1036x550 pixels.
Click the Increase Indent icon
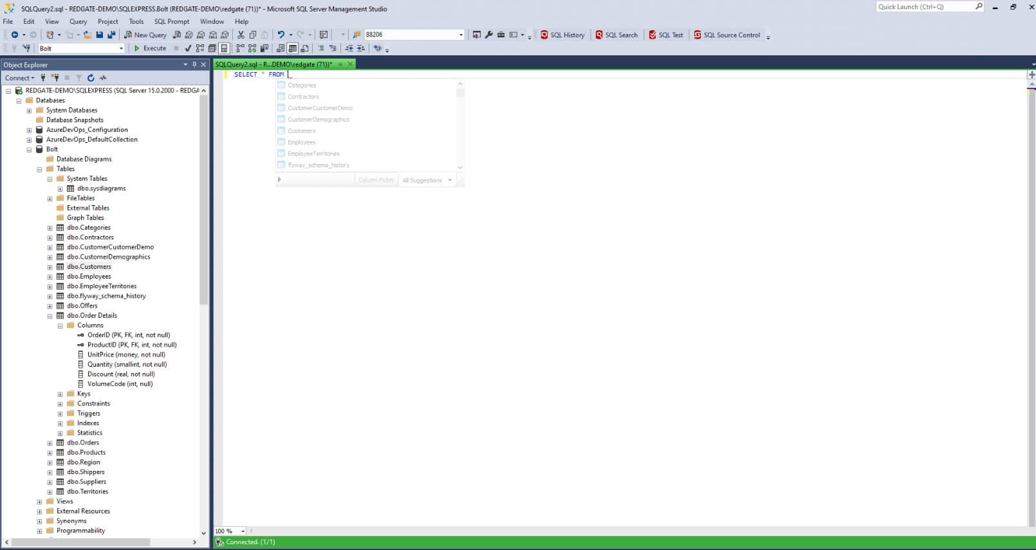[x=361, y=48]
